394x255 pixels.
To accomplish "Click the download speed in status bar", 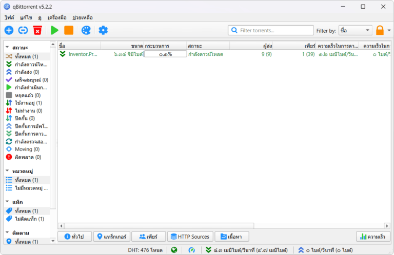I will pos(247,250).
